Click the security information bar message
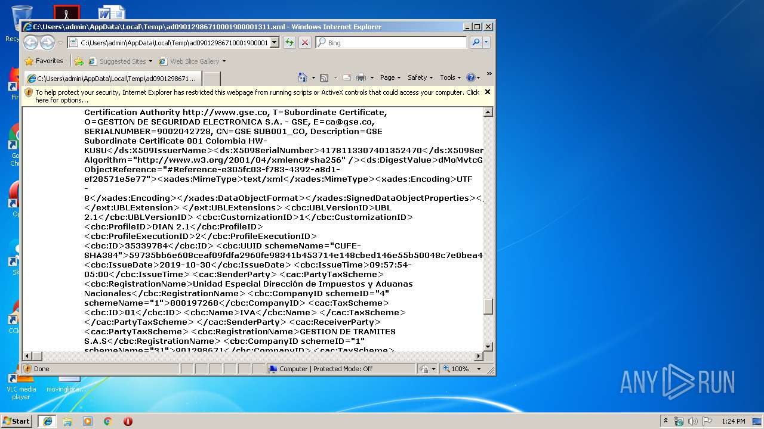The height and width of the screenshot is (429, 764). (257, 96)
